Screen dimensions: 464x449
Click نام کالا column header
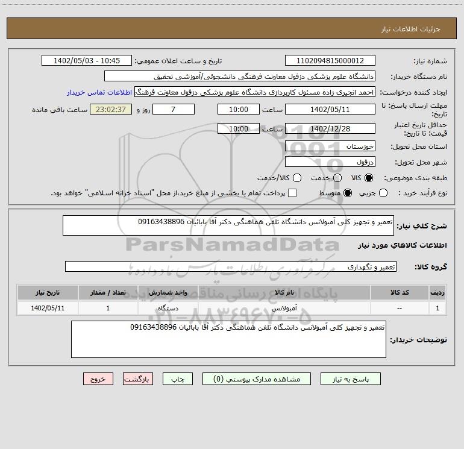[x=284, y=292]
